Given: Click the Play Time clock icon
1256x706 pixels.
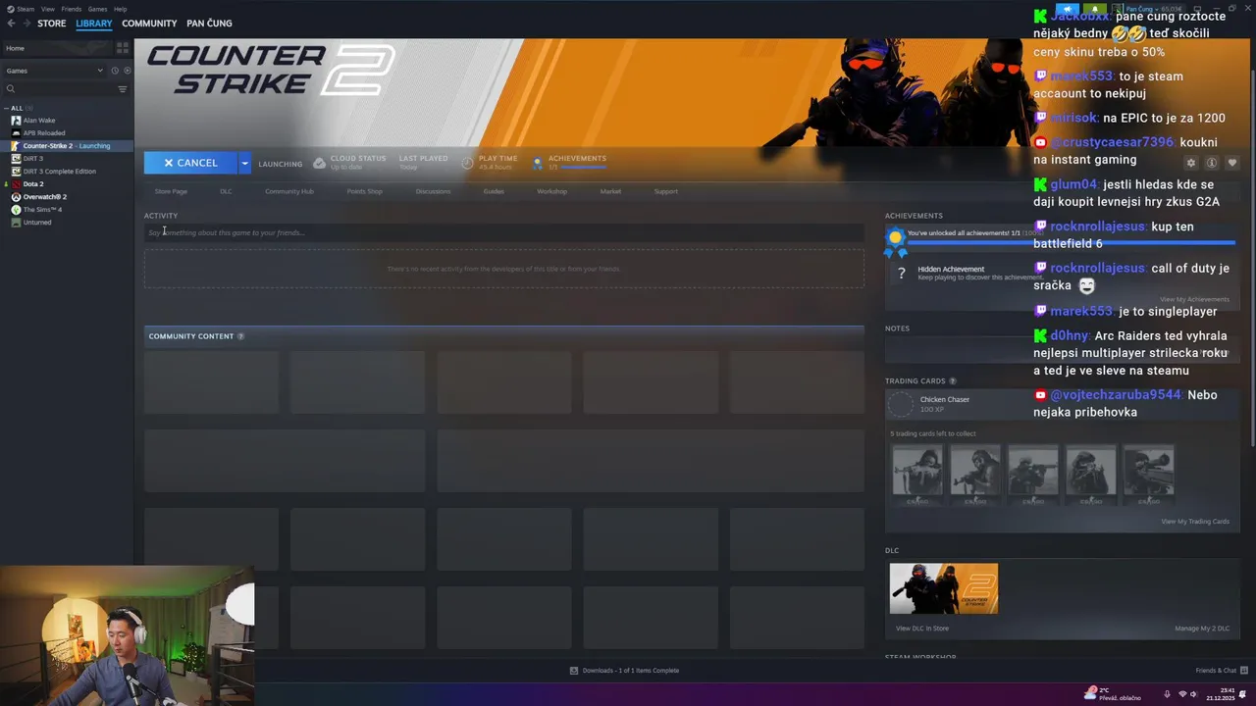Looking at the screenshot, I should pos(467,163).
